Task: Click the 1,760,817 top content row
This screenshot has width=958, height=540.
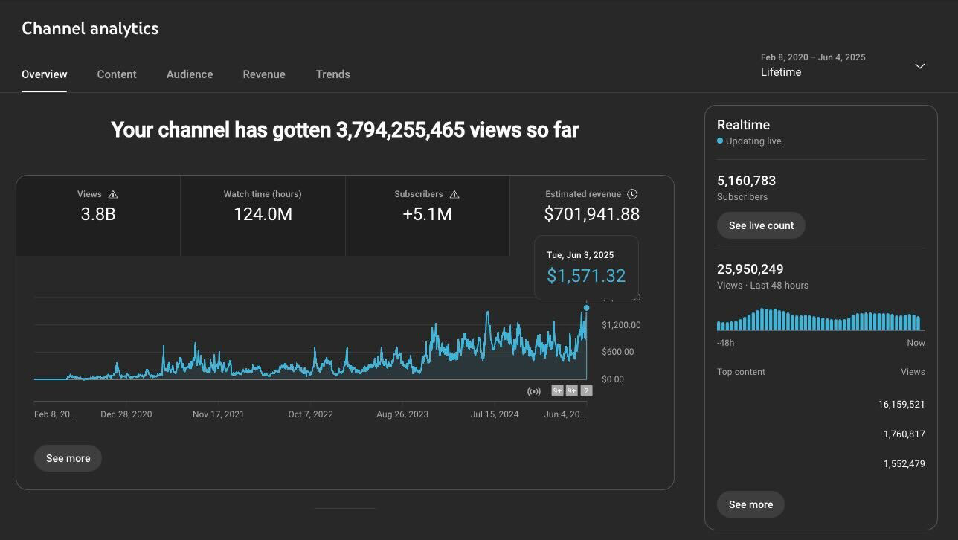Action: (x=821, y=434)
